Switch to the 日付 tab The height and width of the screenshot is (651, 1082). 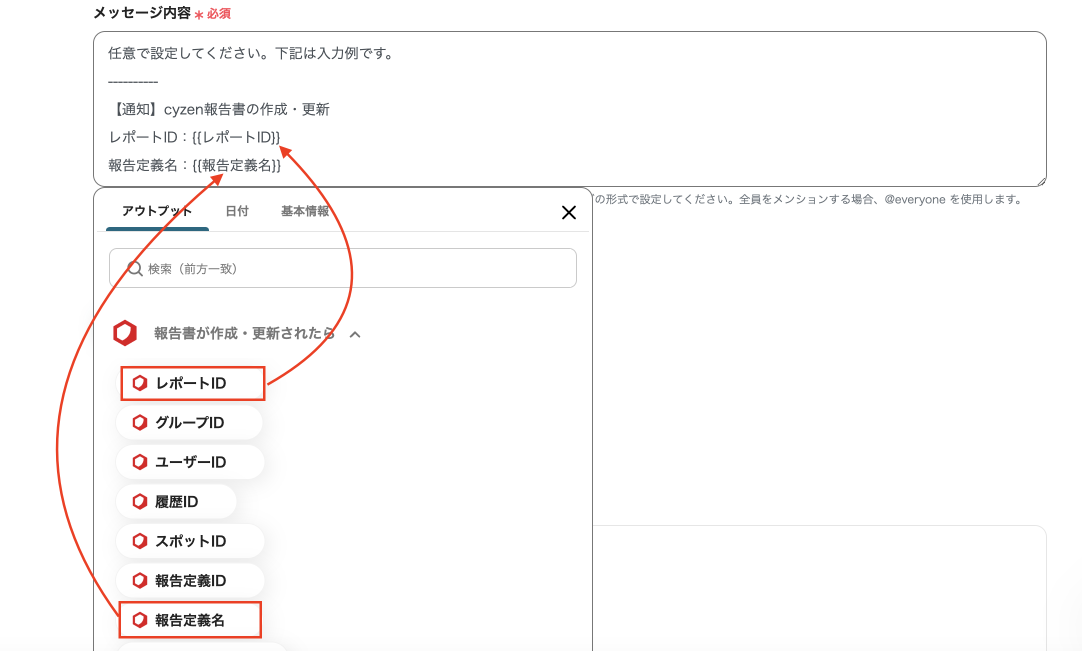point(237,211)
